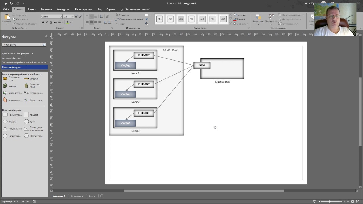Screen dimensions: 363x204
Task: Toggle bold (Ж) formatting
Action: pos(43,22)
